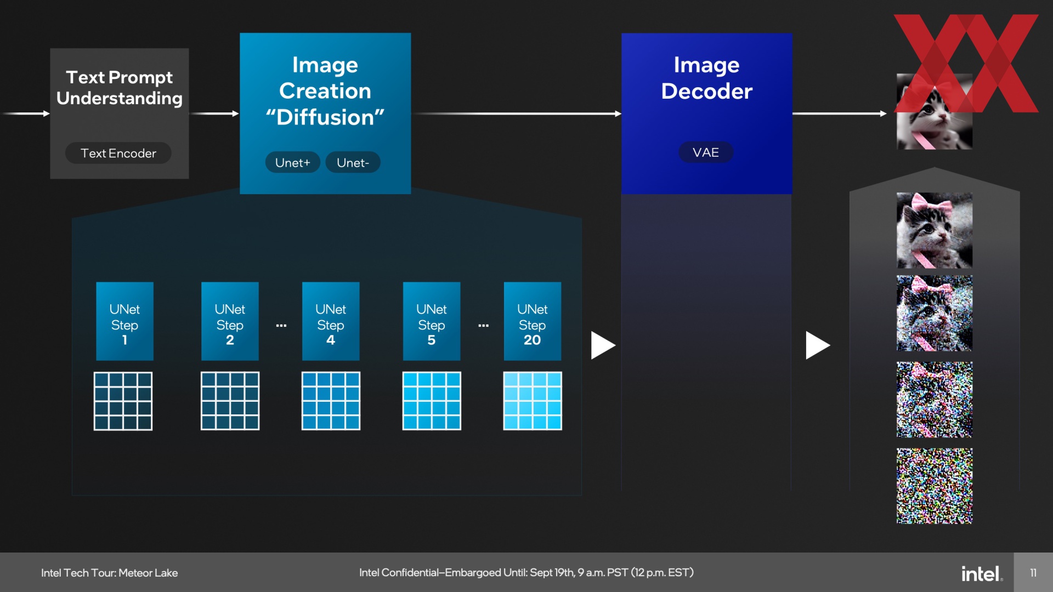Screen dimensions: 1053x592
Task: Click the grid icon under UNet Step 5
Action: (432, 401)
